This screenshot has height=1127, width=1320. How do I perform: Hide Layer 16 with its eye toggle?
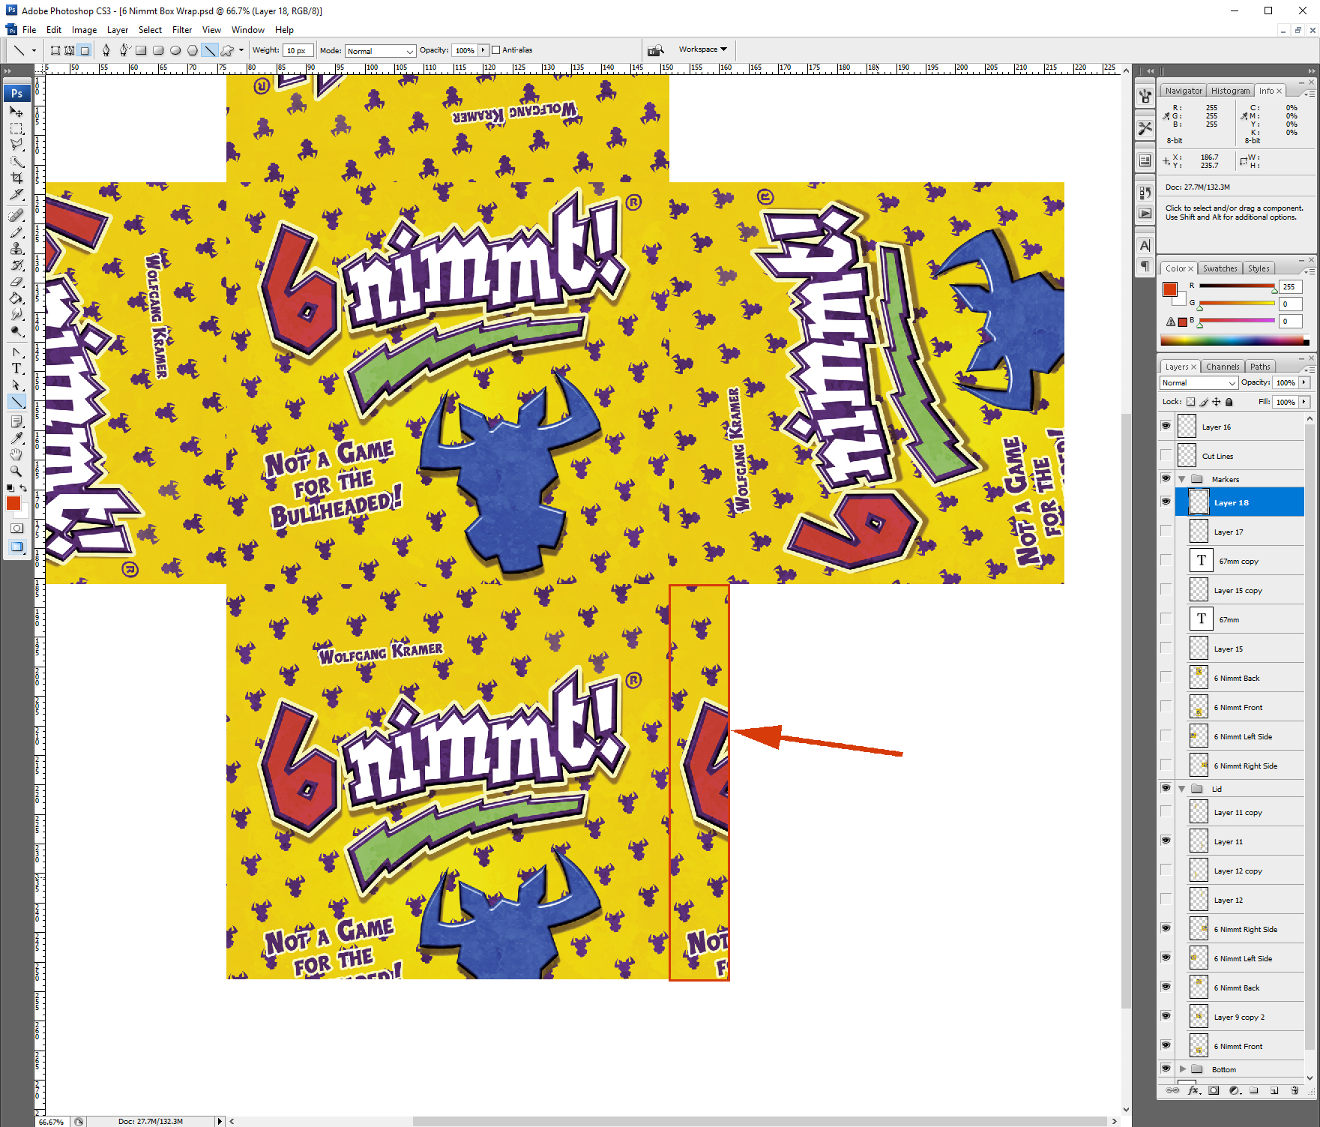tap(1166, 426)
